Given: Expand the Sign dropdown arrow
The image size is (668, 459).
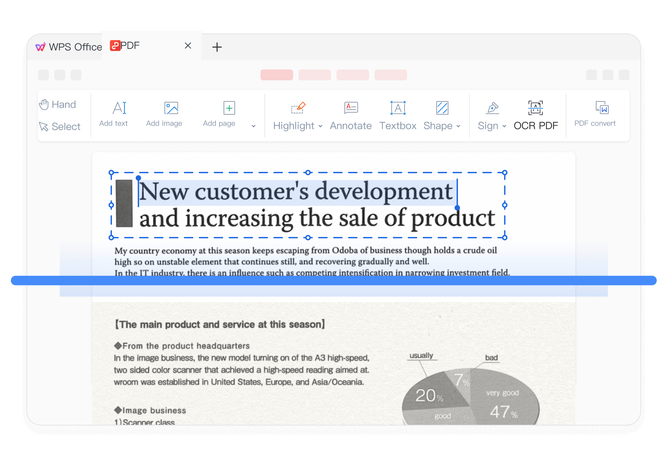Looking at the screenshot, I should (504, 126).
